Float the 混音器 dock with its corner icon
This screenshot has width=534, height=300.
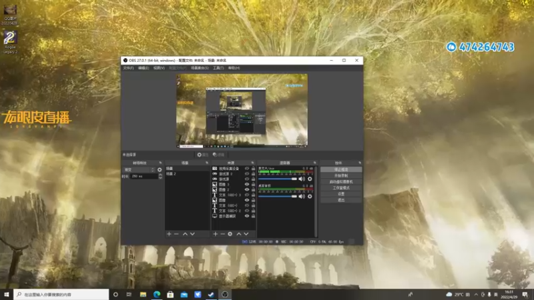(314, 163)
